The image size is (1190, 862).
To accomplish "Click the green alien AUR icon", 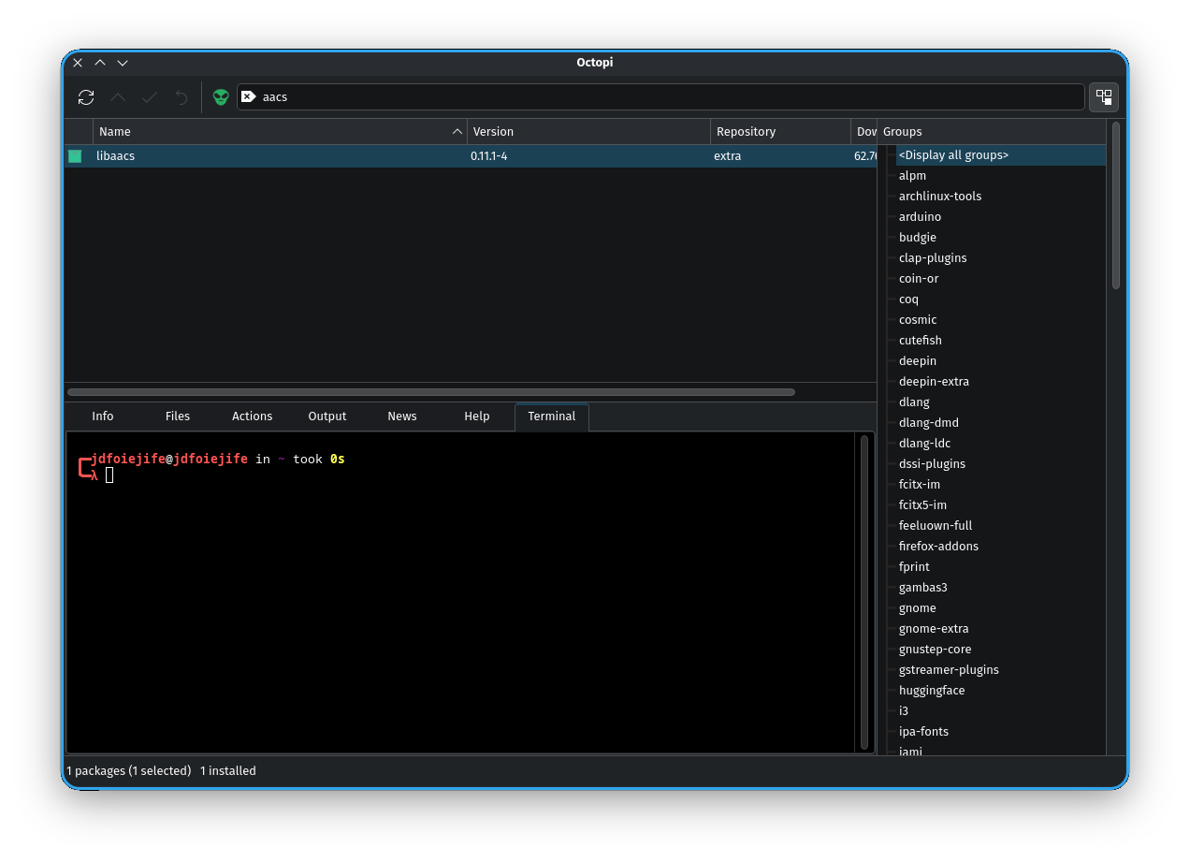I will tap(221, 97).
